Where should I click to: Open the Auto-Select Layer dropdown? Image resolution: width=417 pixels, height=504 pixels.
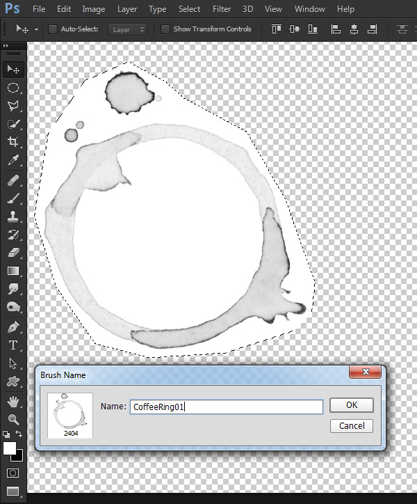pos(127,29)
